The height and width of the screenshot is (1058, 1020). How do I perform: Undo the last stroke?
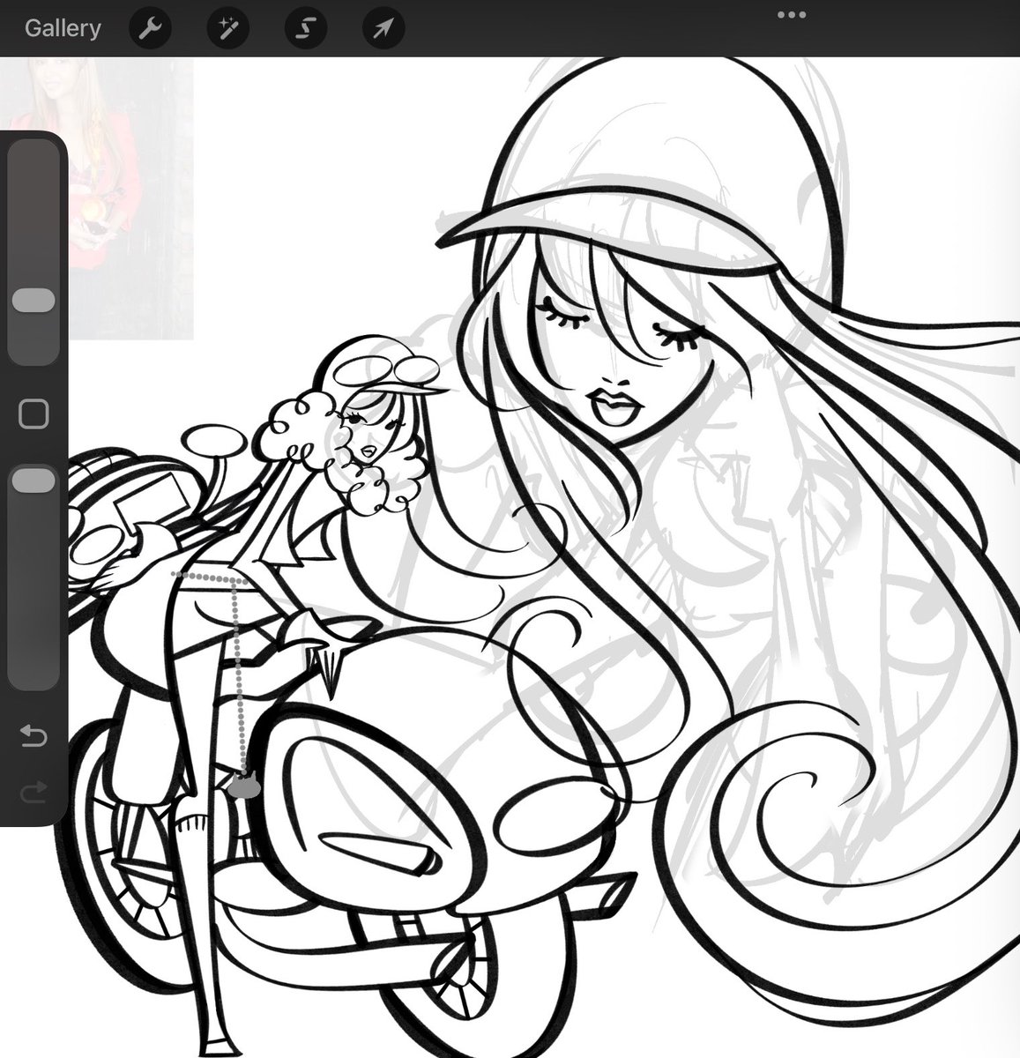(34, 735)
